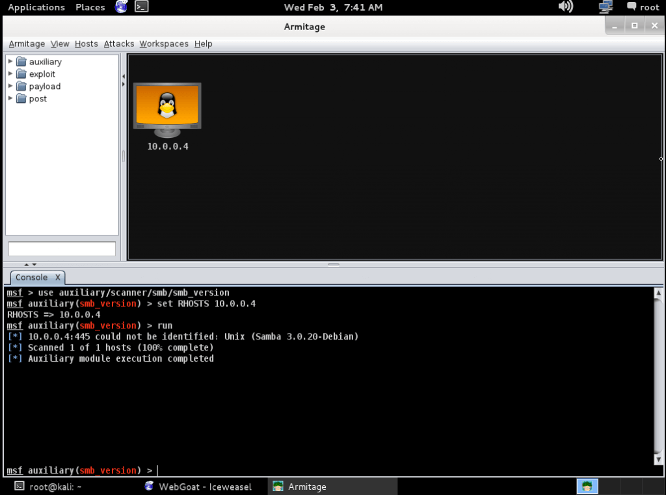Expand the post module tree

[10, 99]
